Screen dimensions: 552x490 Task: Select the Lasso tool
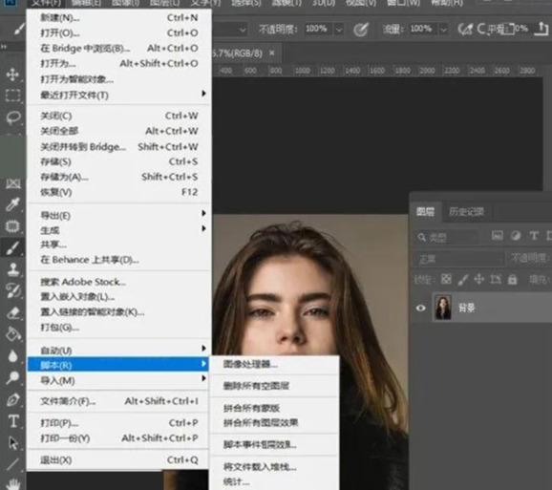[x=13, y=117]
